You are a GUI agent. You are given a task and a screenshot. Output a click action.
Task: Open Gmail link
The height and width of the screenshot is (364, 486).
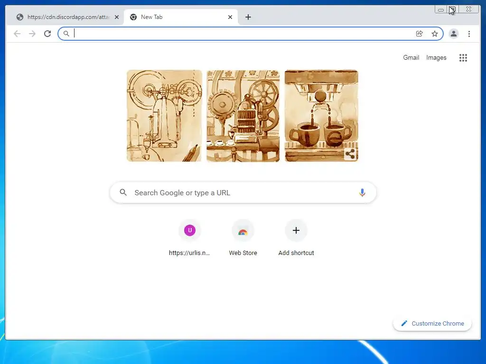coord(411,57)
